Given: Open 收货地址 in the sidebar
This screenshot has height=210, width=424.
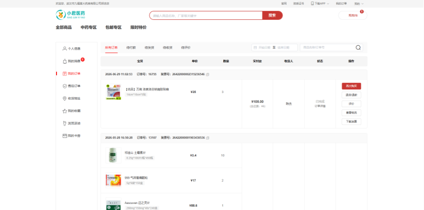Looking at the screenshot, I should point(72,98).
